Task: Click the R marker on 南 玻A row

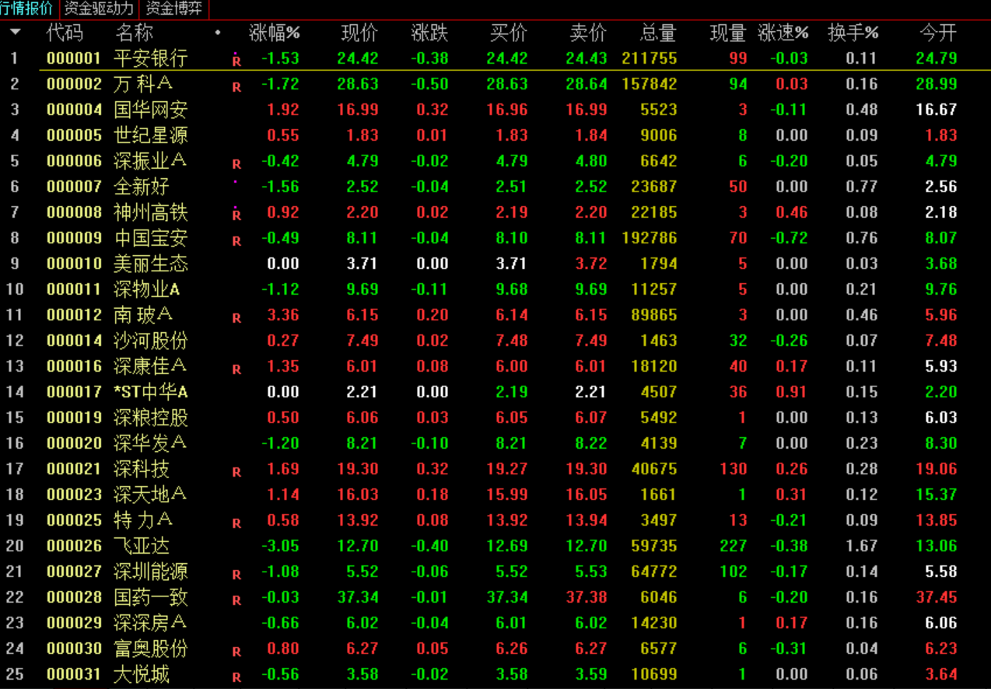Action: [x=236, y=318]
